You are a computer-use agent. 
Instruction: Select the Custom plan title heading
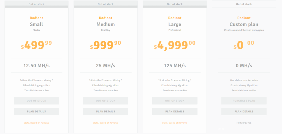244,24
